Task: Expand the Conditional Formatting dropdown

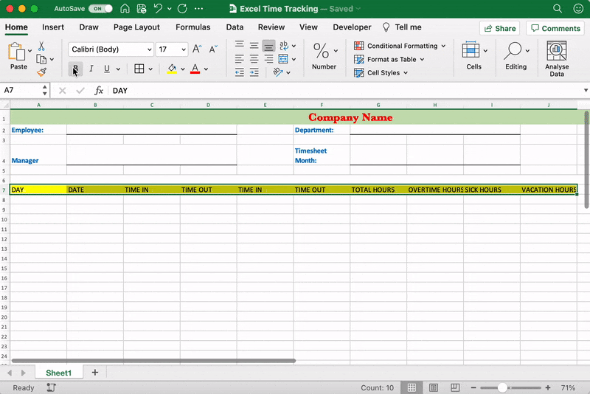Action: pyautogui.click(x=443, y=46)
